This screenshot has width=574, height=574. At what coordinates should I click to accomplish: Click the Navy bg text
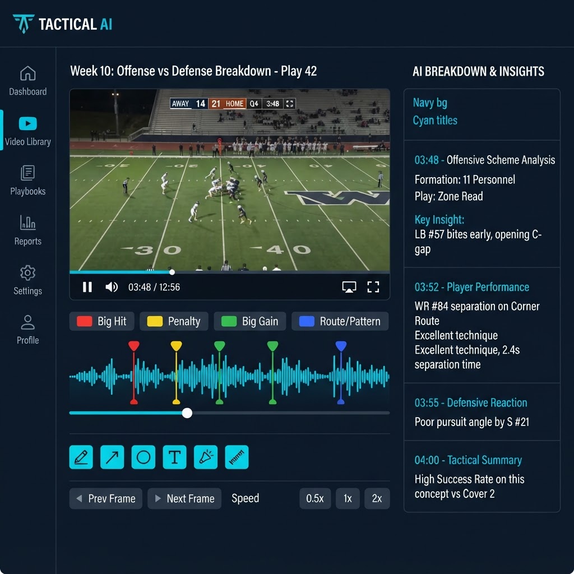click(430, 103)
